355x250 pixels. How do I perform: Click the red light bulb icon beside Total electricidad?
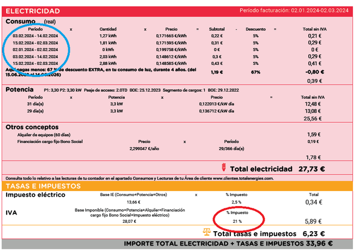pos(224,167)
